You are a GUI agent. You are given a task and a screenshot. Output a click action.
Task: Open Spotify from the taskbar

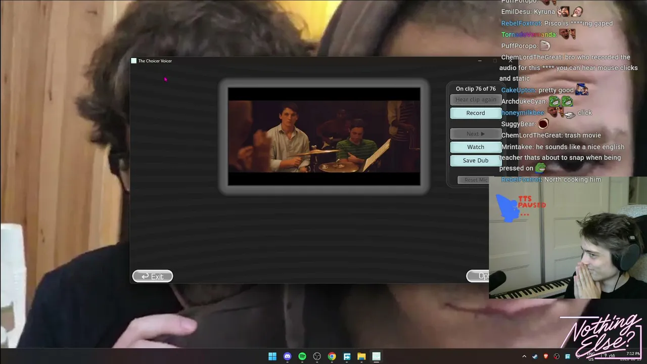pyautogui.click(x=302, y=356)
